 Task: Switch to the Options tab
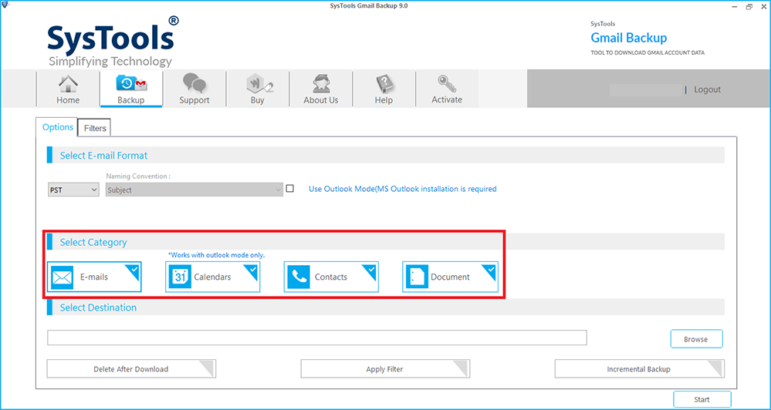click(x=58, y=127)
